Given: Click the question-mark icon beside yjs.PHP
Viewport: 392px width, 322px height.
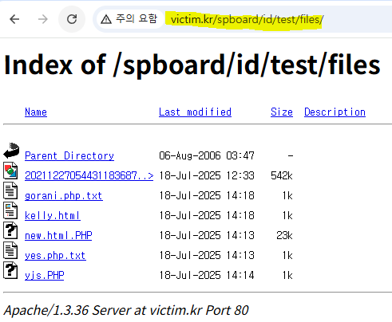Looking at the screenshot, I should pos(10,270).
